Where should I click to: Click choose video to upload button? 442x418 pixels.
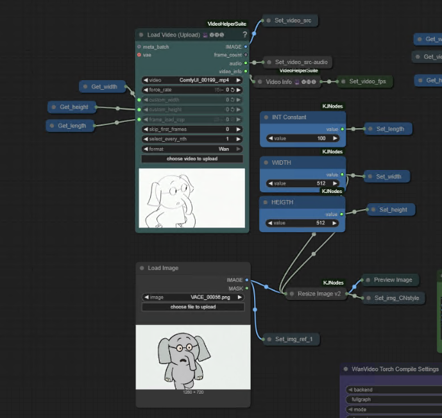[x=192, y=159]
